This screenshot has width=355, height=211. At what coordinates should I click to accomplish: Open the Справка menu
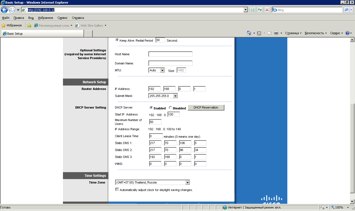click(x=78, y=18)
